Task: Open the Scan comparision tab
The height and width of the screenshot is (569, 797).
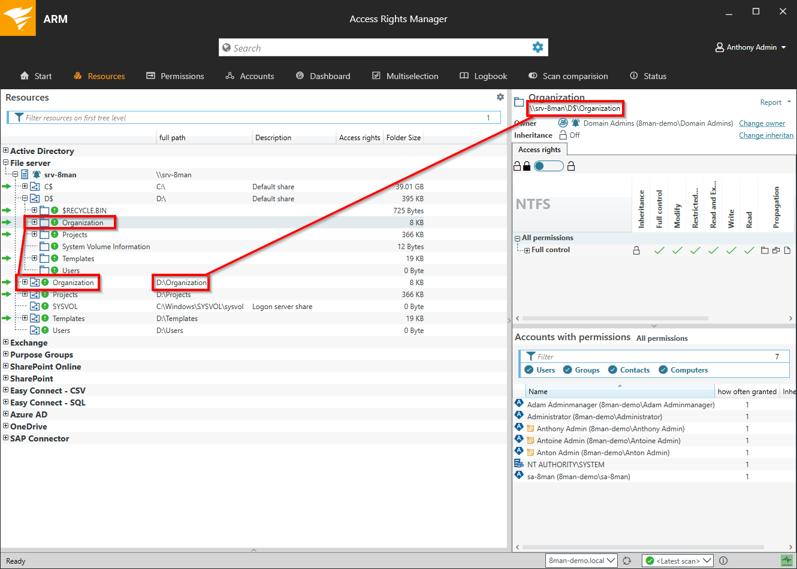Action: point(568,76)
